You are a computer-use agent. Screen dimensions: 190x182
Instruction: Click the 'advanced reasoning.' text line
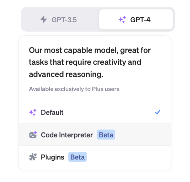click(x=66, y=74)
